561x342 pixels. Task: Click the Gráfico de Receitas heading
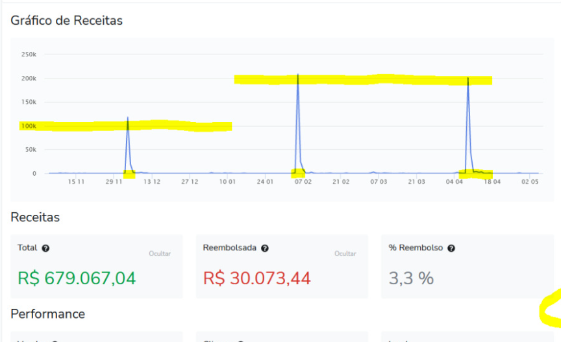click(x=66, y=20)
